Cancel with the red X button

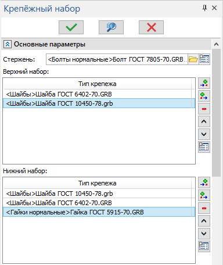point(151,27)
